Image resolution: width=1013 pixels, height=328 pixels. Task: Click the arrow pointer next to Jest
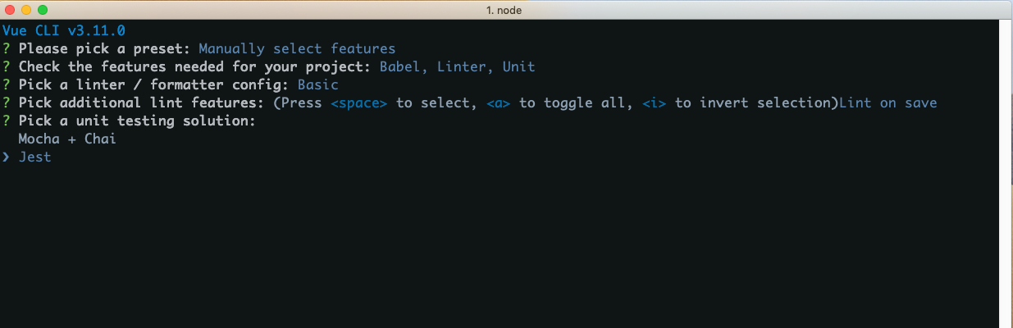7,157
